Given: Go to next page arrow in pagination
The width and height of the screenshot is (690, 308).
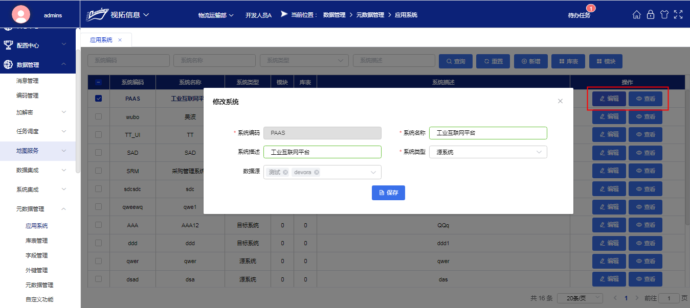Looking at the screenshot, I should (637, 298).
